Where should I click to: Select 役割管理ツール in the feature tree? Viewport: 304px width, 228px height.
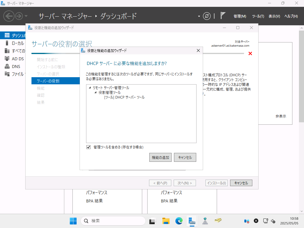pos(109,93)
